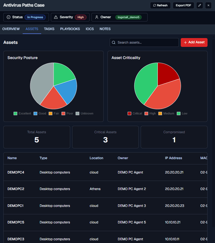The height and width of the screenshot is (243, 215).
Task: Click the IP address 10.10.10.21
Action: coord(173,222)
